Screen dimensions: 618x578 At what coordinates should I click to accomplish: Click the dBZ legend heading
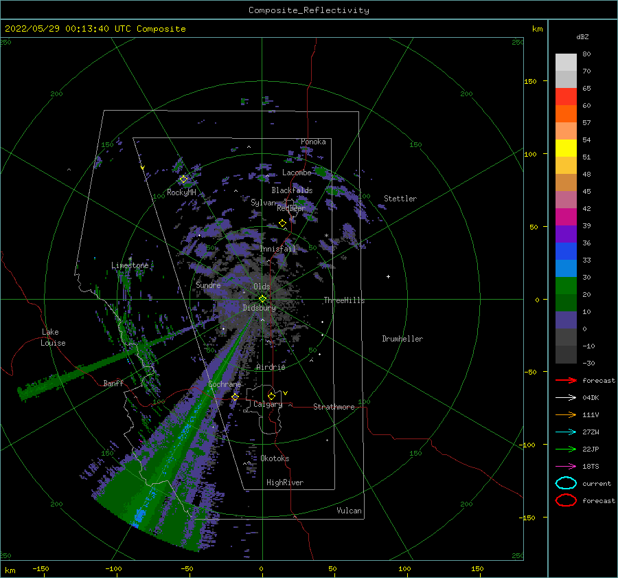pyautogui.click(x=582, y=36)
